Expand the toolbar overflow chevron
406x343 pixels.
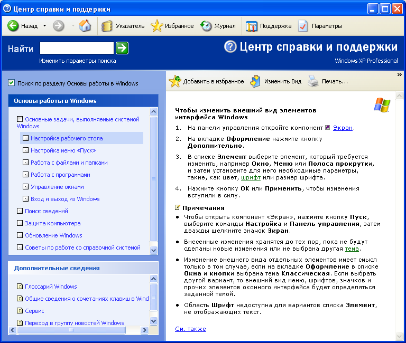pos(400,75)
